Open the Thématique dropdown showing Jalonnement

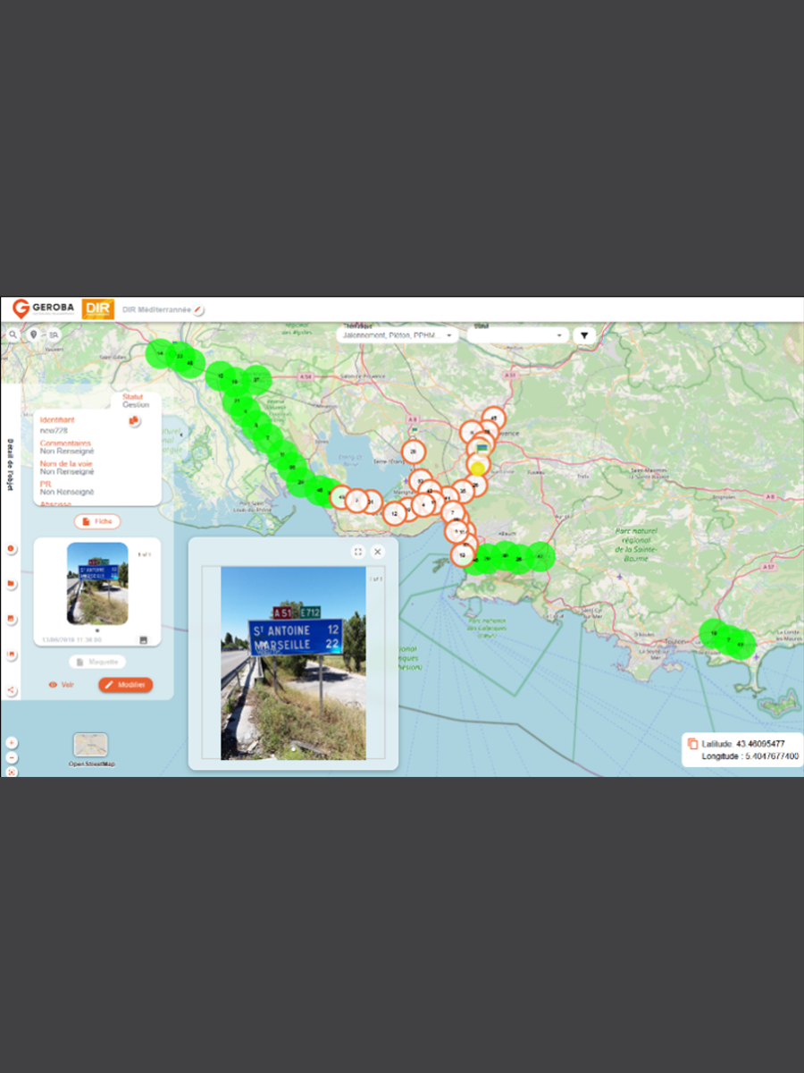click(x=398, y=335)
